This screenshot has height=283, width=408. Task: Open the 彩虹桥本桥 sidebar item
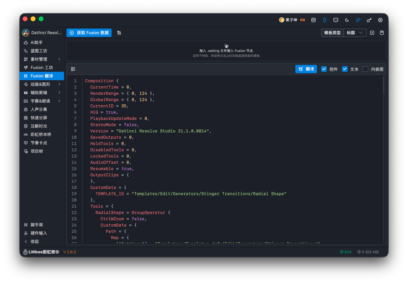(x=42, y=134)
